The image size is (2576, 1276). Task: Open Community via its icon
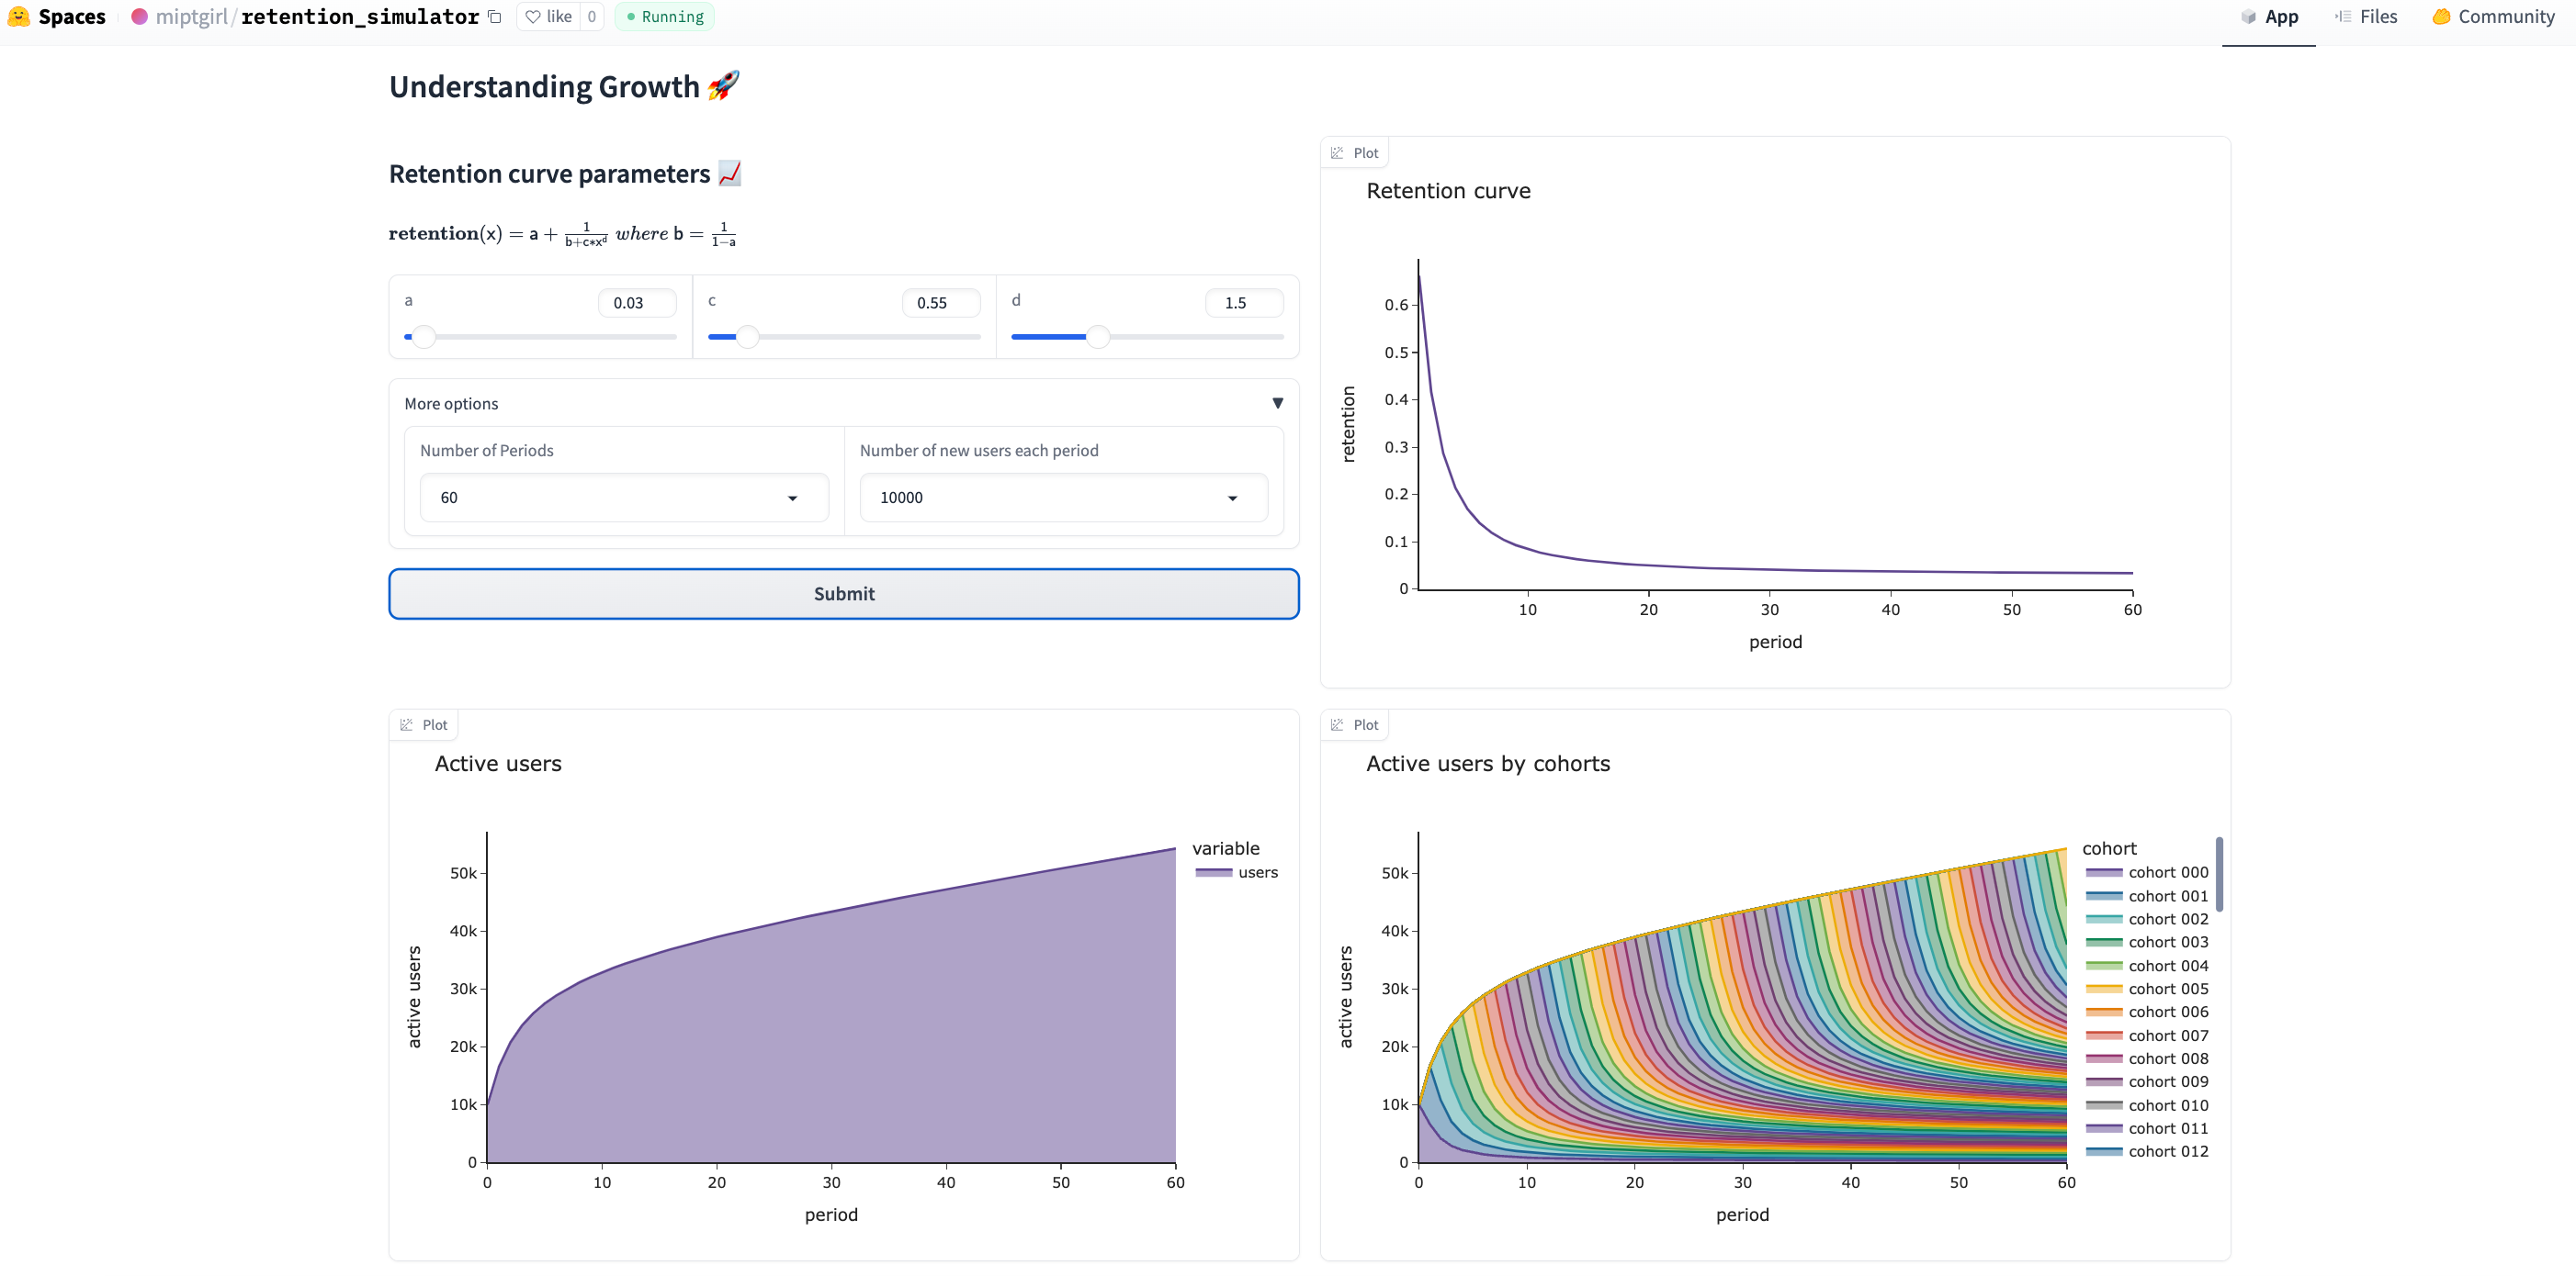(2442, 17)
